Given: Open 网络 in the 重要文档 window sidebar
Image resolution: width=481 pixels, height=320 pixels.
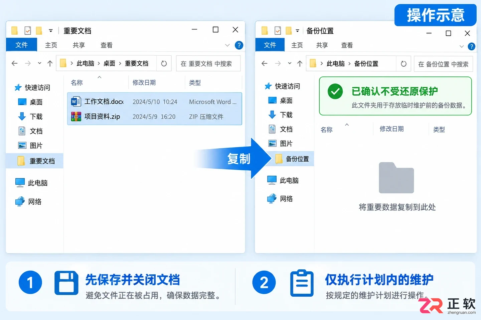Looking at the screenshot, I should point(34,201).
